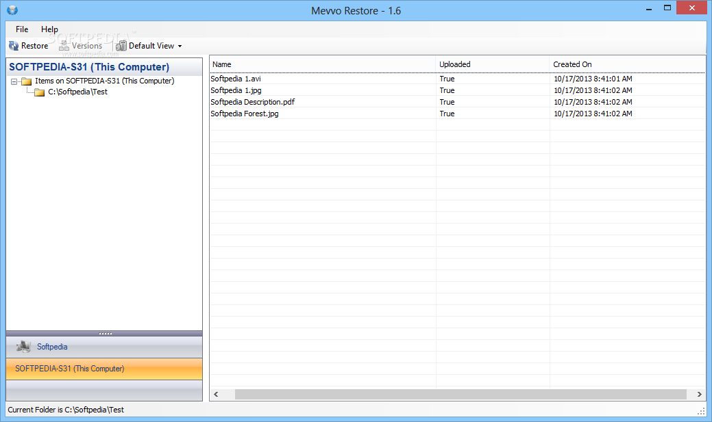Click the horizontal scrollbar left arrow
Image resolution: width=712 pixels, height=422 pixels.
pos(216,395)
